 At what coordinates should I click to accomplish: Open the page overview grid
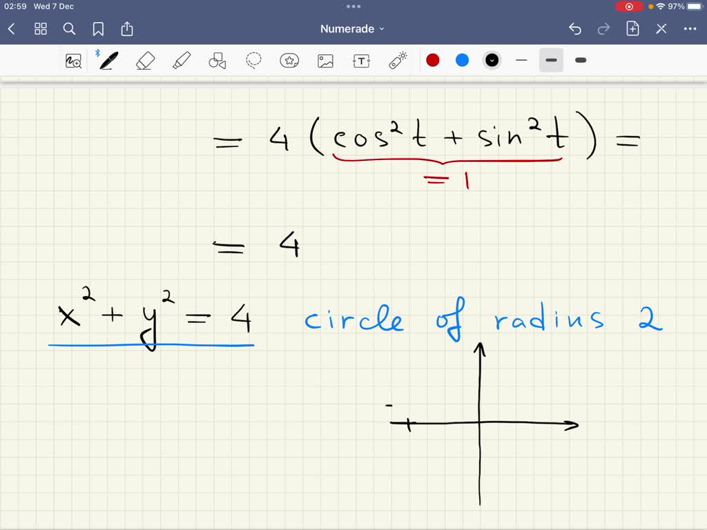tap(41, 28)
